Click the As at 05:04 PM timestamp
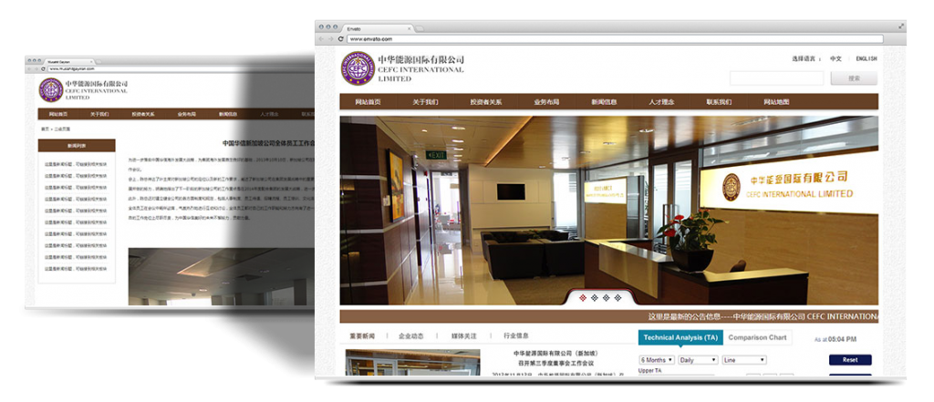Viewport: 934px width, 402px height. pos(835,339)
